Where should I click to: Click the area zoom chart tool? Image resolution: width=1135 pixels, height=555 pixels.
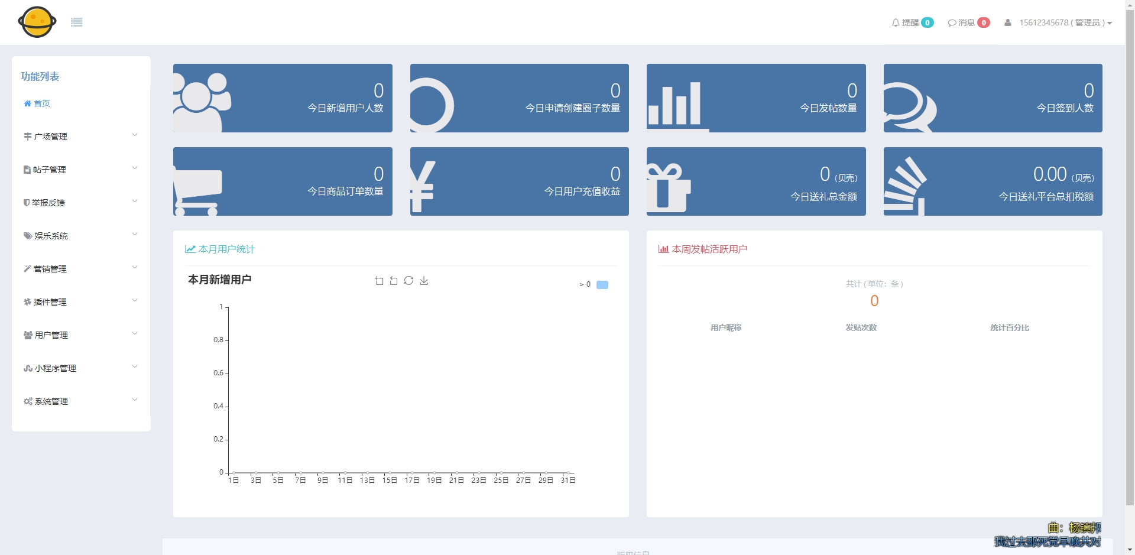coord(379,281)
